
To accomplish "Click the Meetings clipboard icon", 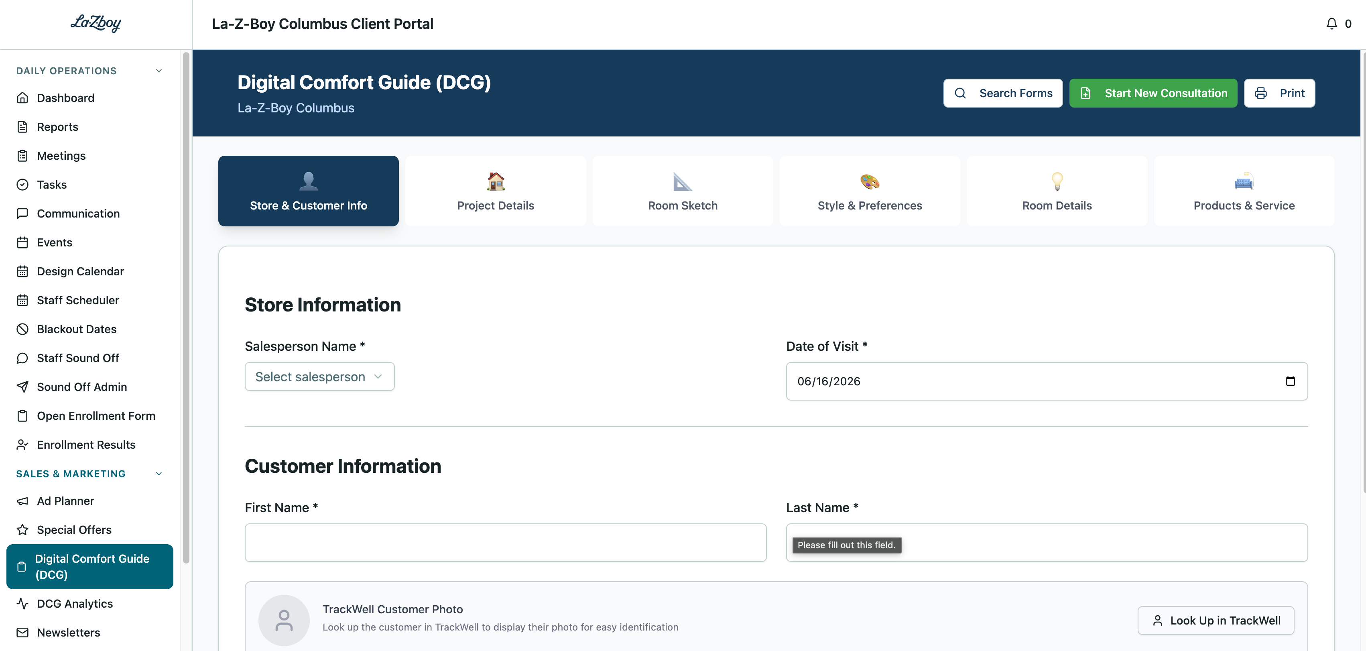I will [22, 155].
